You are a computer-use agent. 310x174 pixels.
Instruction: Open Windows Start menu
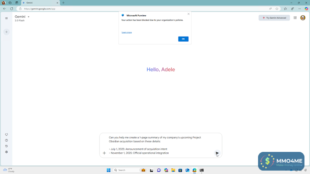109,170
